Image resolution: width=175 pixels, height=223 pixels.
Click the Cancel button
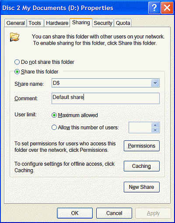tap(114, 213)
